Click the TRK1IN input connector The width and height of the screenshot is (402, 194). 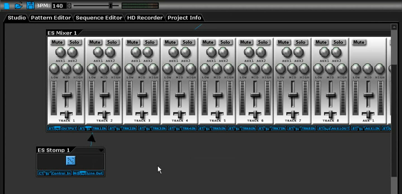tap(99, 128)
